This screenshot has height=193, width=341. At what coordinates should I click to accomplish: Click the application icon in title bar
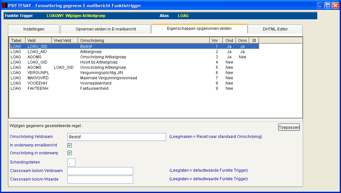(x=4, y=5)
